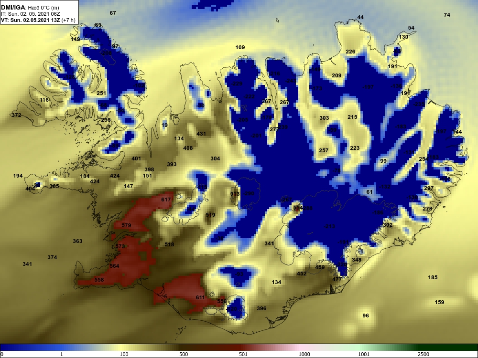Click the map value 564
This screenshot has width=478, height=358.
click(x=114, y=266)
